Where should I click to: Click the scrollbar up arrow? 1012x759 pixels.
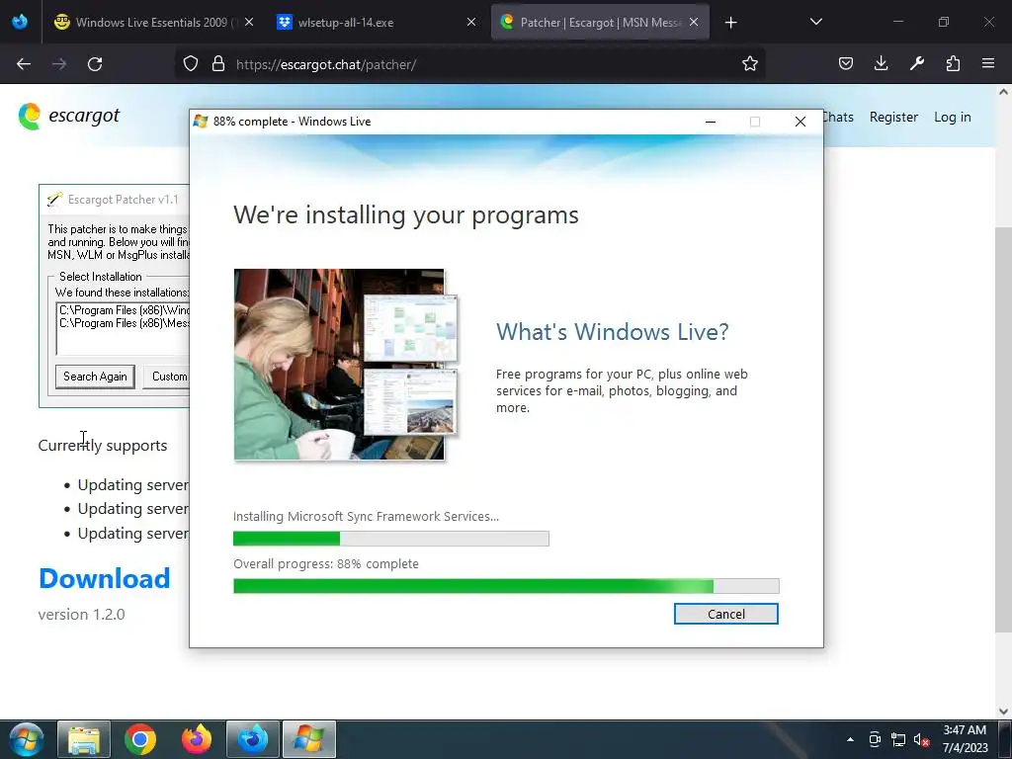coord(1003,92)
